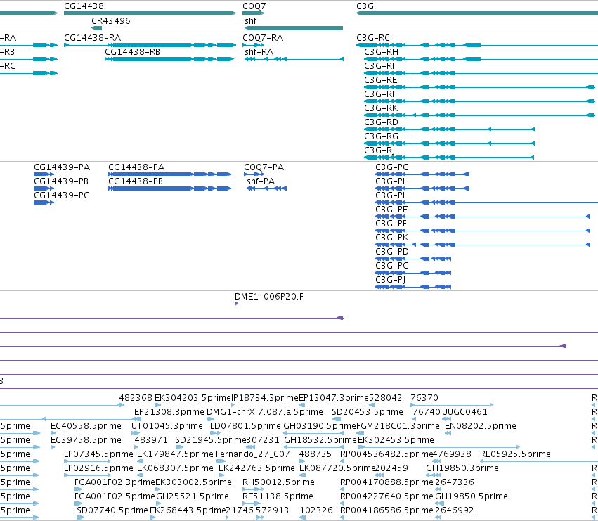598x521 pixels.
Task: Select EK304203.5prime EST label
Action: (x=193, y=398)
